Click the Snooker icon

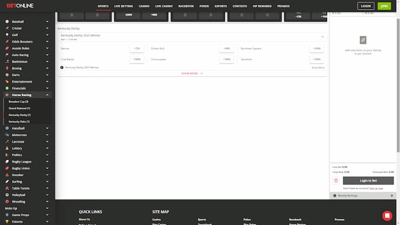(x=7, y=175)
